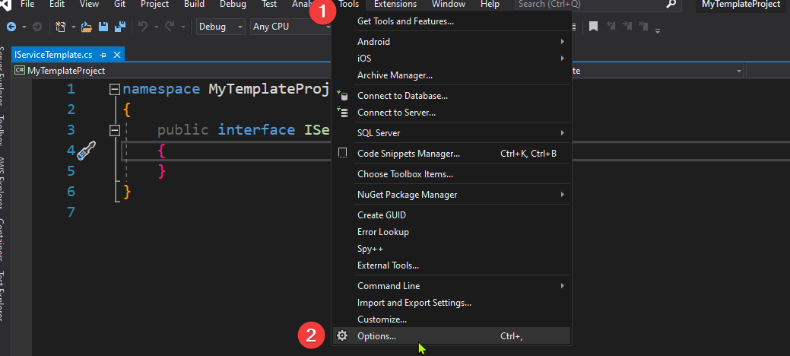Open the Help menu
Screen dimensions: 790x356
[490, 4]
